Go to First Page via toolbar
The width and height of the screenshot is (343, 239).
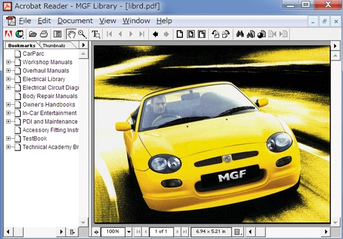pyautogui.click(x=109, y=34)
